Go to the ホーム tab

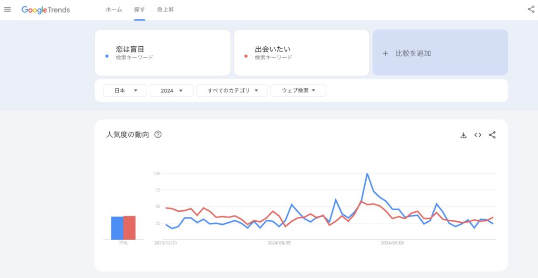113,10
